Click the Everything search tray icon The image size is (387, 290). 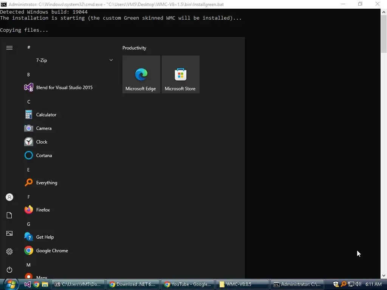pos(343,284)
